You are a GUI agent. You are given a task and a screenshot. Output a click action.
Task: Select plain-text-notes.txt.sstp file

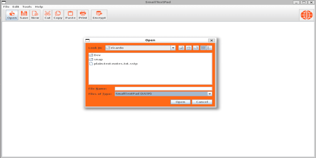113,64
